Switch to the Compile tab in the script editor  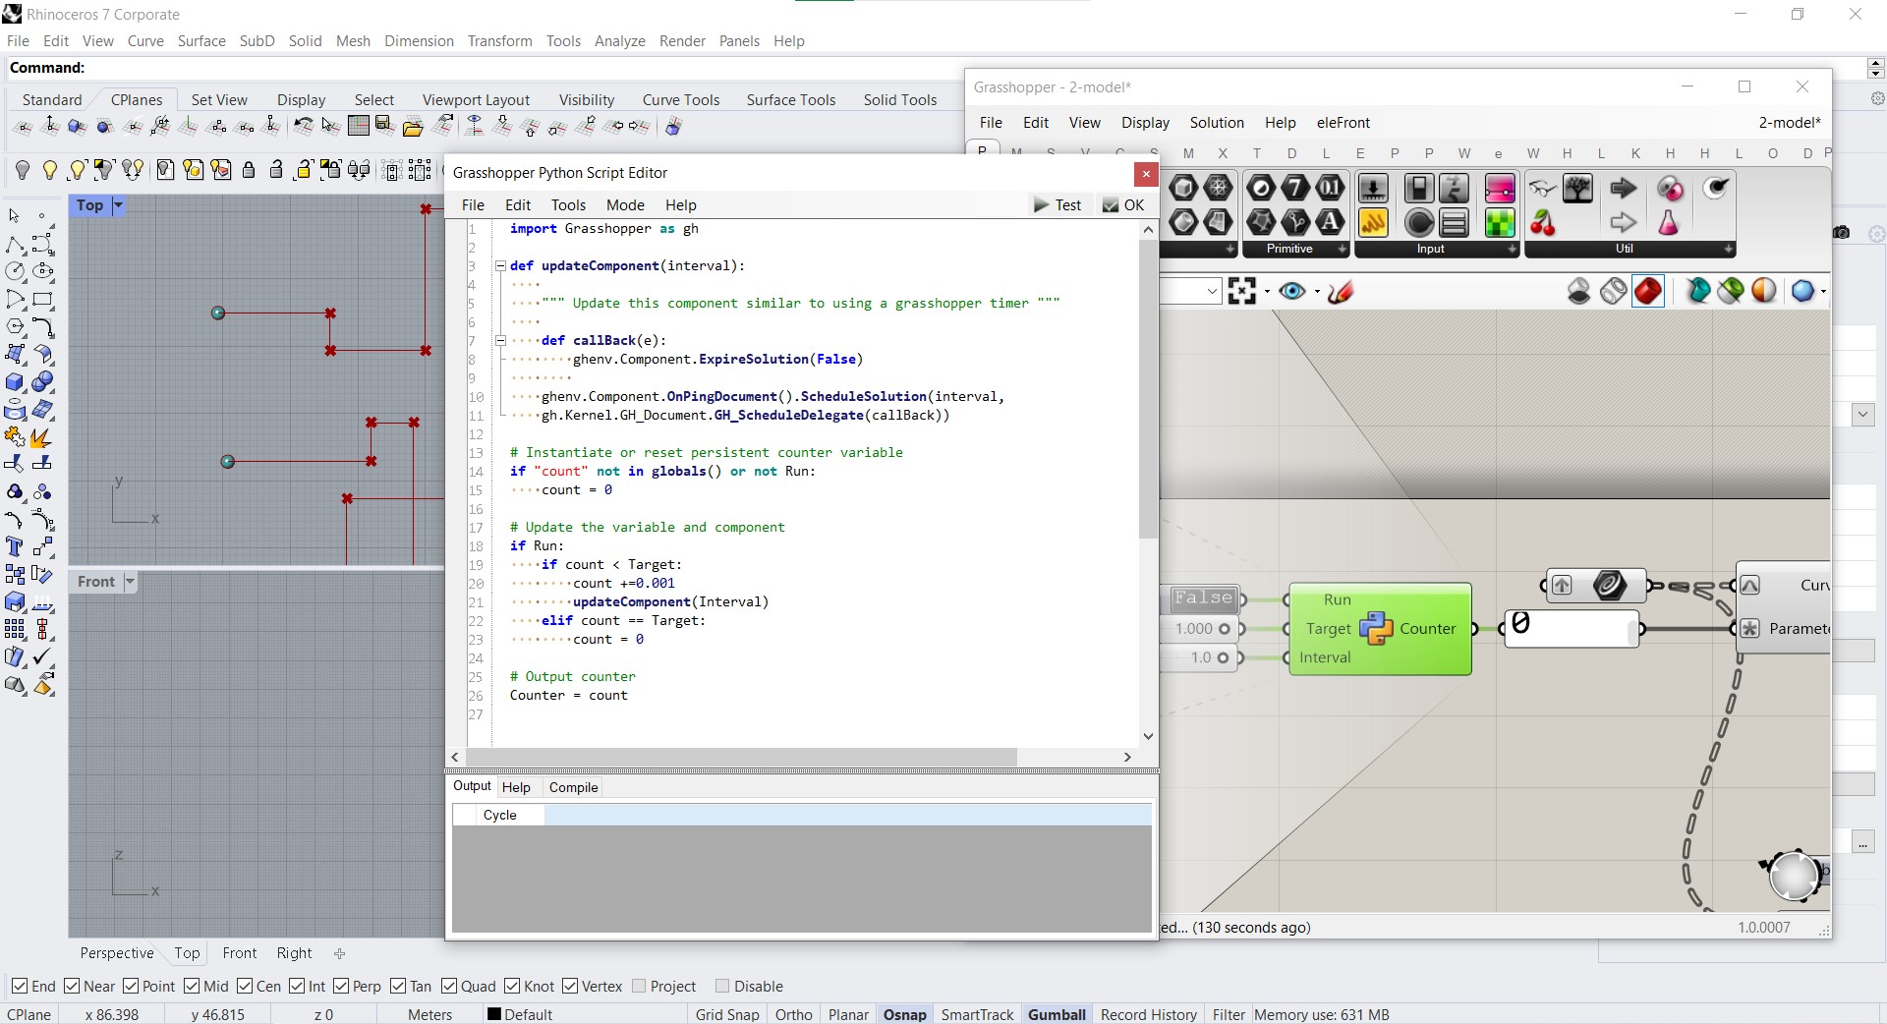point(573,787)
